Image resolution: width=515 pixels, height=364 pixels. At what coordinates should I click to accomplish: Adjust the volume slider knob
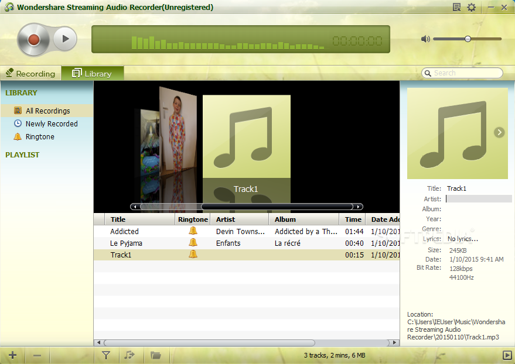[468, 39]
